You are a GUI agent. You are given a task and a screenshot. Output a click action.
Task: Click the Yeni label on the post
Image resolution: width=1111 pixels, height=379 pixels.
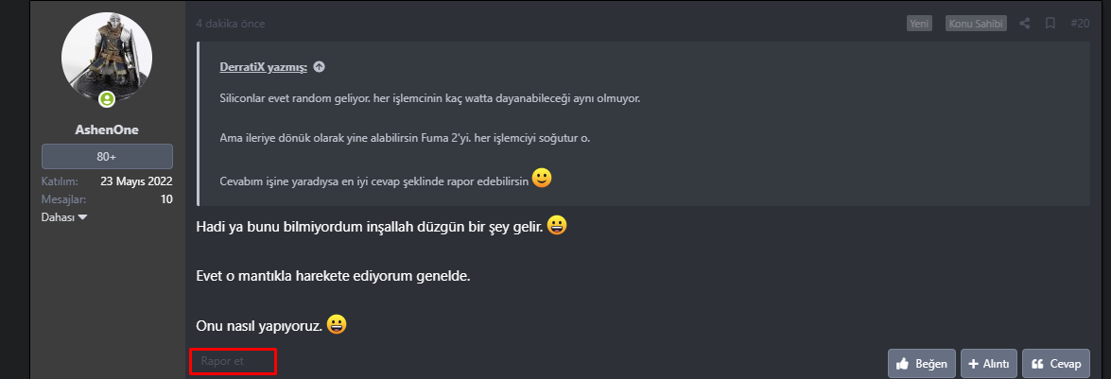pos(919,24)
